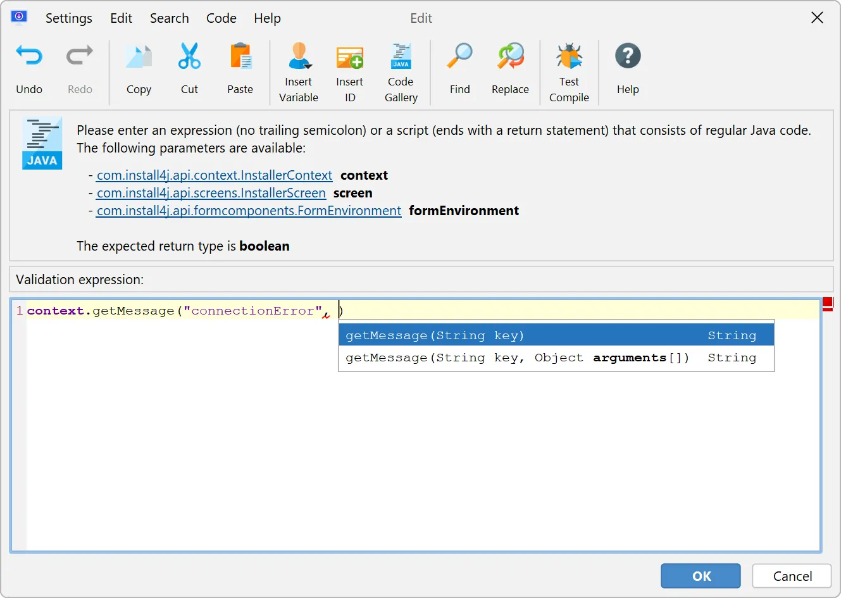Open the Search menu
This screenshot has width=841, height=598.
(x=169, y=18)
